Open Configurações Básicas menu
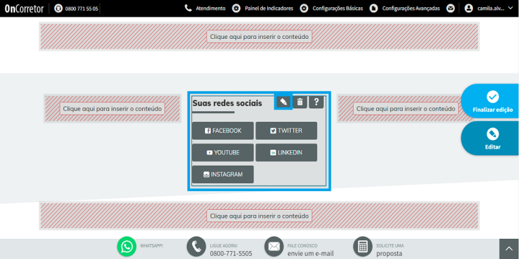Viewport: 519px width, 259px height. pos(332,8)
